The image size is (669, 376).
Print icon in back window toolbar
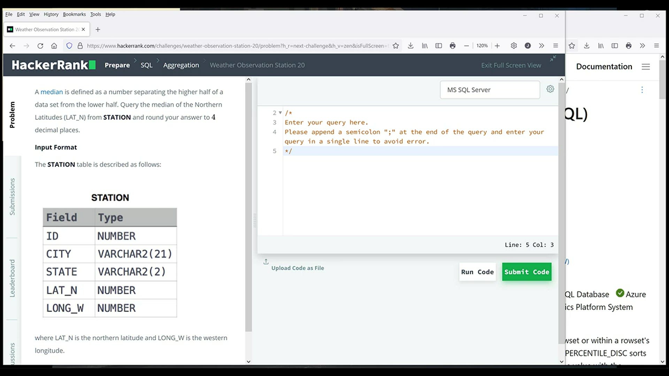629,46
